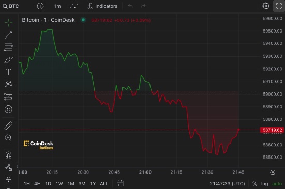Click the 21:30 time axis label

[207, 172]
